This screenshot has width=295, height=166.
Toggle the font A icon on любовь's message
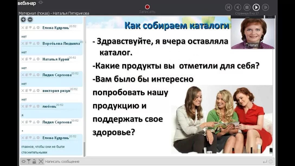click(34, 106)
